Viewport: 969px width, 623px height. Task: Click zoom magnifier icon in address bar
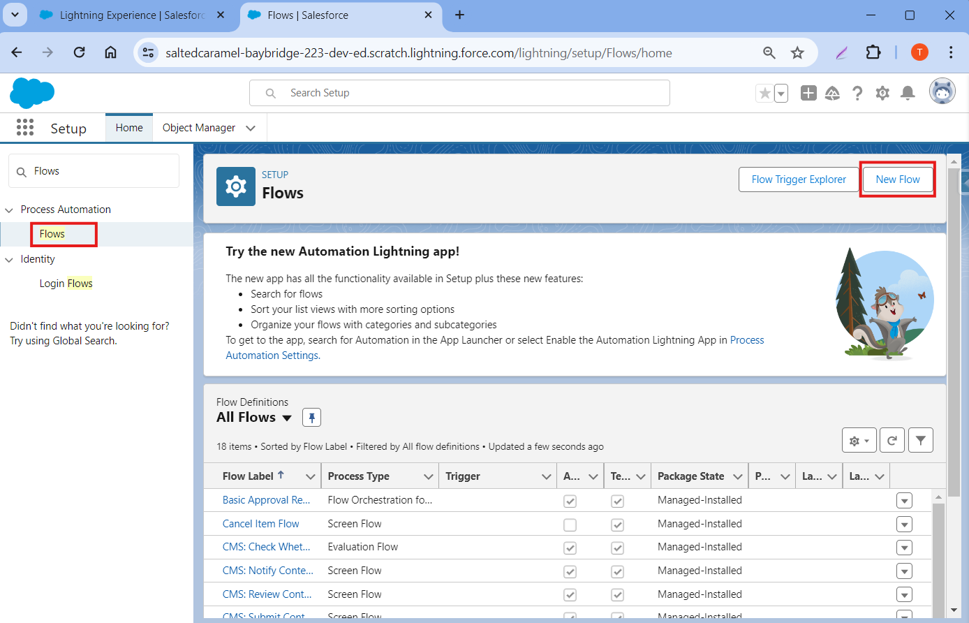(769, 52)
